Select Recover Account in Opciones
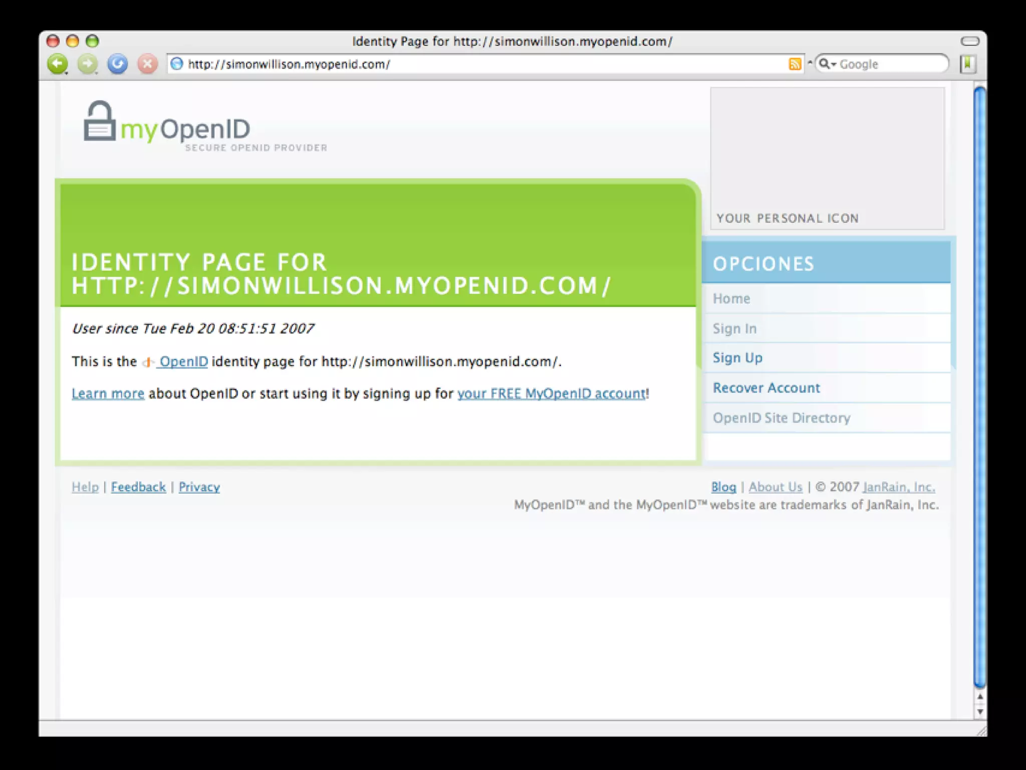The height and width of the screenshot is (770, 1026). pos(827,388)
